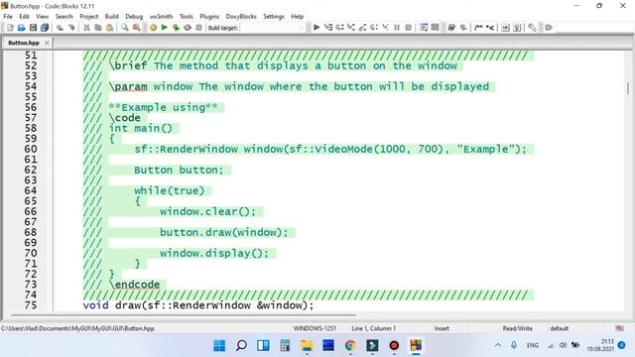
Task: Click the Paste clipboard icon
Action: [109, 28]
